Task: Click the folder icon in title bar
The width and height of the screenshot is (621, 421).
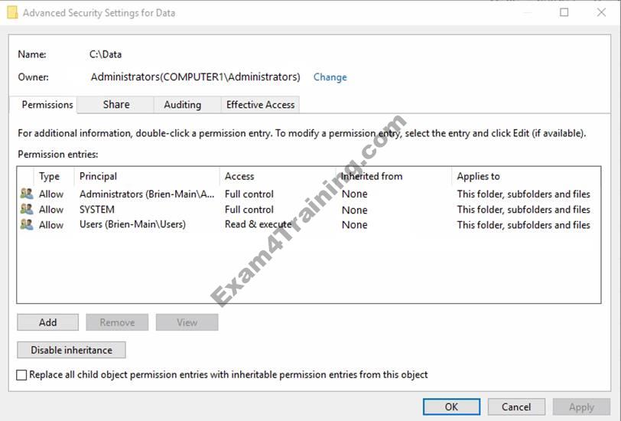Action: pos(12,13)
